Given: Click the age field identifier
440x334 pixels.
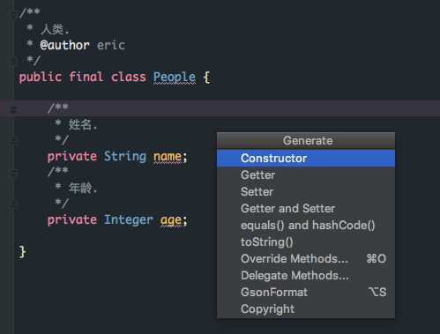Looking at the screenshot, I should (171, 220).
